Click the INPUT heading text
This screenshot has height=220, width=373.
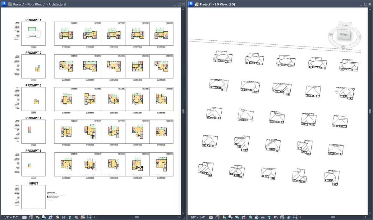coord(34,183)
